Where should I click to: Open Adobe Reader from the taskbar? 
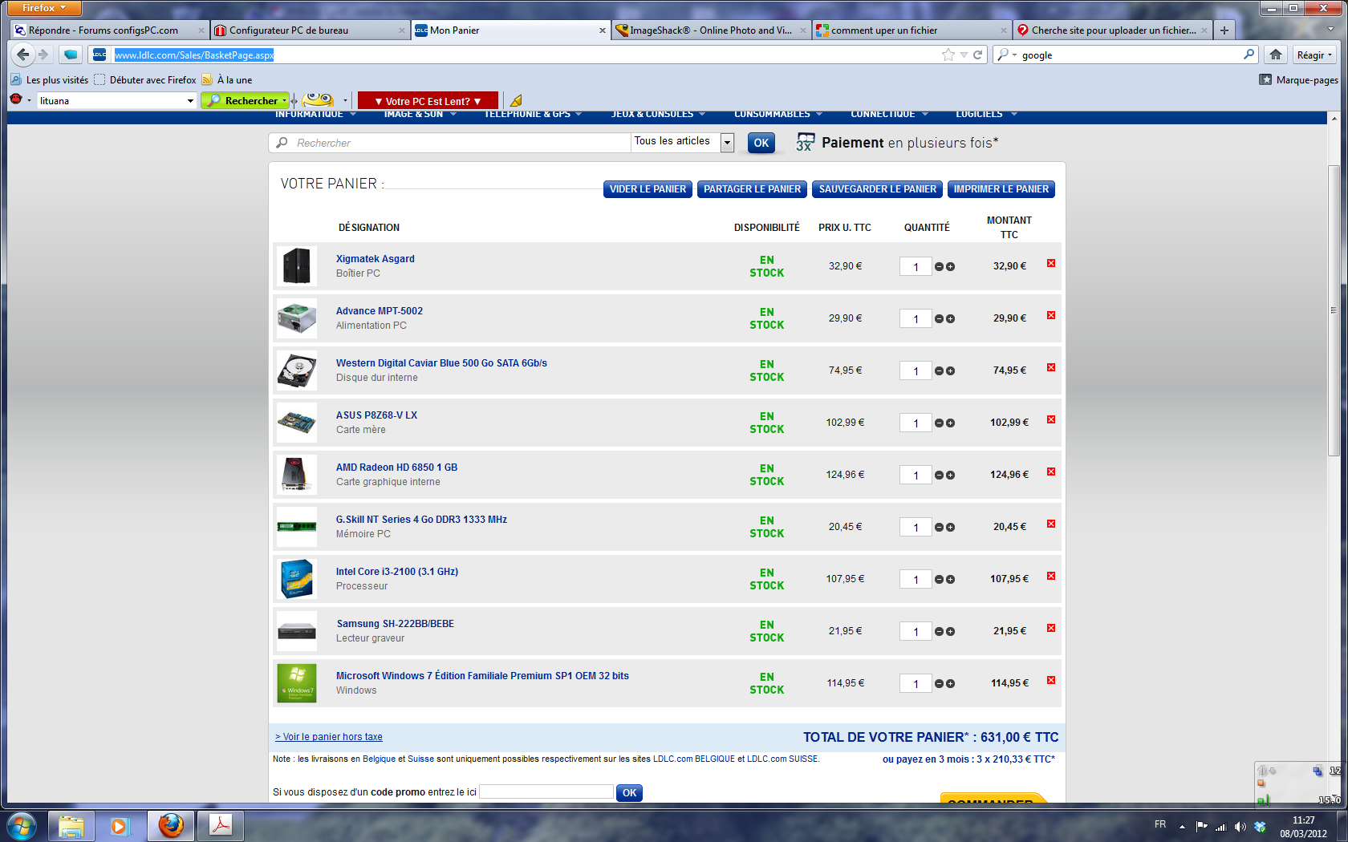pos(220,825)
